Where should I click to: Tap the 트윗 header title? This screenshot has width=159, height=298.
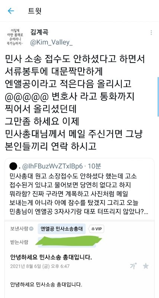[x=35, y=11]
